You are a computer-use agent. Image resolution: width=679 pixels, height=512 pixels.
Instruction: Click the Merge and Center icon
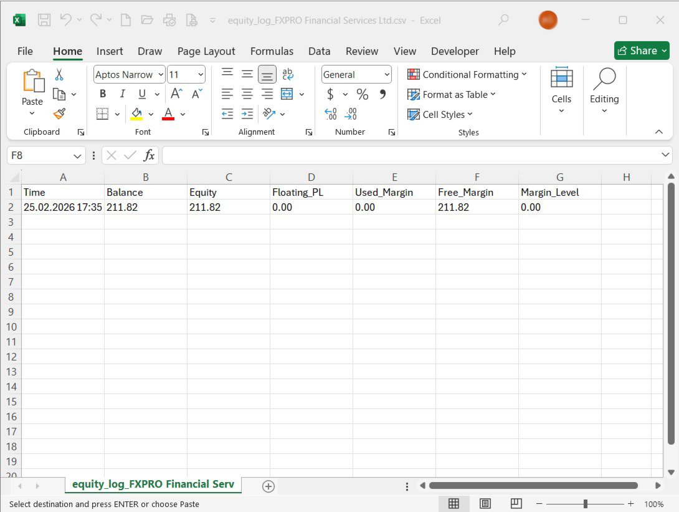coord(287,94)
